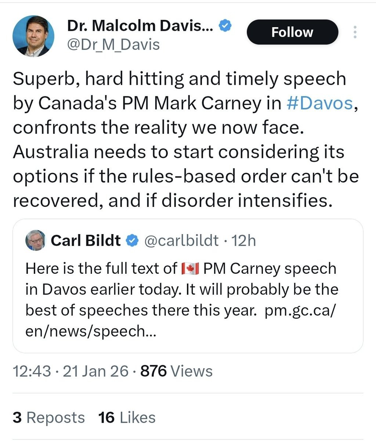This screenshot has width=376, height=441.
Task: Open the quoted Carl Bildt tweet
Action: [x=188, y=286]
